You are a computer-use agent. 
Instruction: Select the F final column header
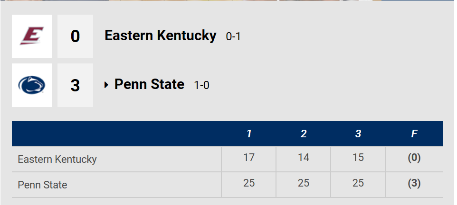414,134
